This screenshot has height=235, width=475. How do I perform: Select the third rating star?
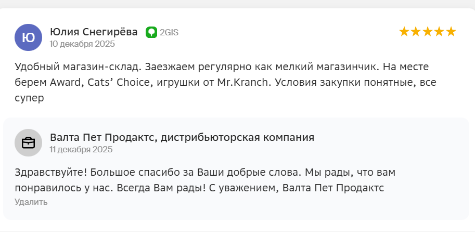(428, 32)
